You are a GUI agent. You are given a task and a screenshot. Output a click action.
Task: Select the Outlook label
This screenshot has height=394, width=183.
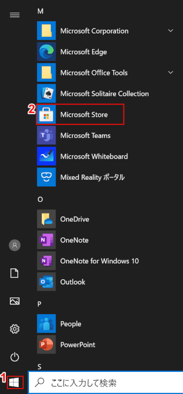(73, 282)
